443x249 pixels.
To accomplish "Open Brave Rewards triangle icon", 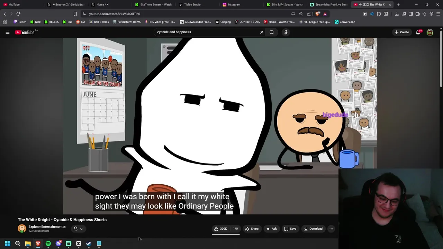I will click(325, 14).
